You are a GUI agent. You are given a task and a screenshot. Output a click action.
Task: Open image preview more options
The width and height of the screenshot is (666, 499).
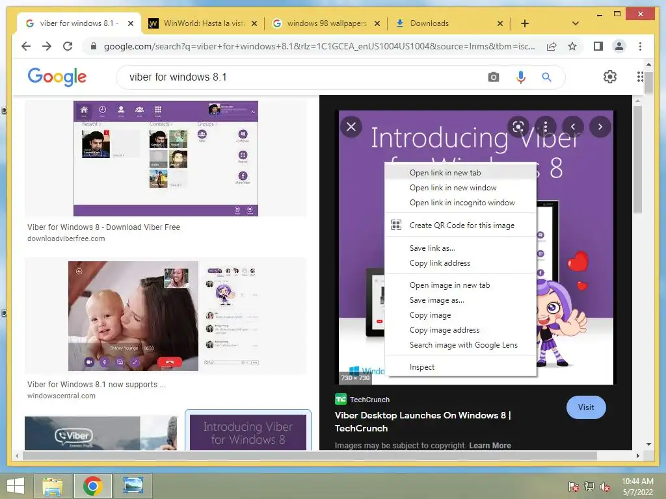point(546,127)
